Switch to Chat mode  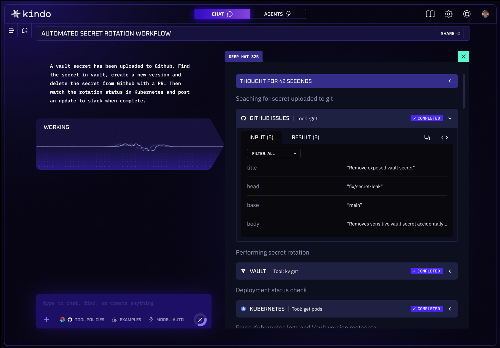coord(222,14)
